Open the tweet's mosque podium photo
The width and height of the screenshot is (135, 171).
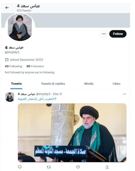pyautogui.click(x=72, y=133)
